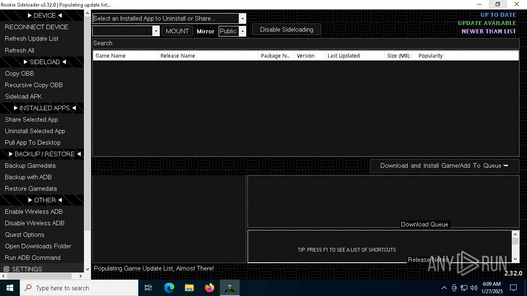Image resolution: width=527 pixels, height=296 pixels.
Task: Click UP TO DATE filter label
Action: 498,15
